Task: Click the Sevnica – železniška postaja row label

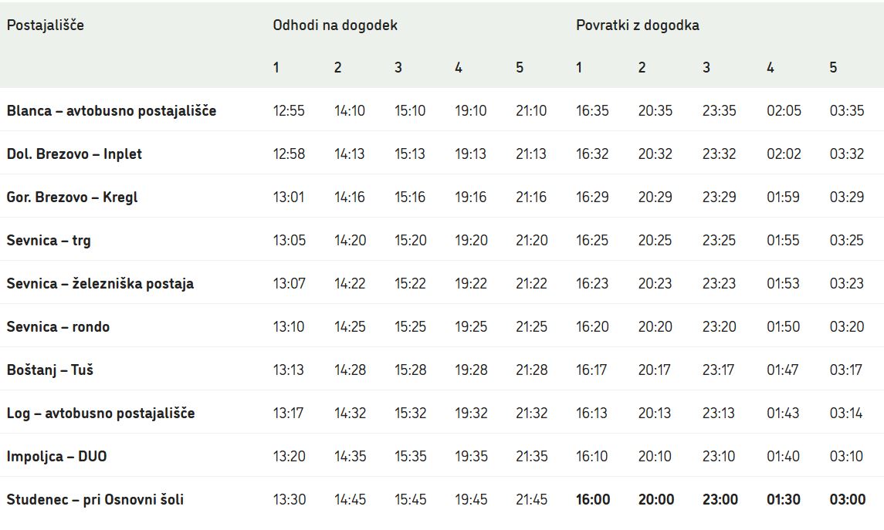Action: (100, 284)
